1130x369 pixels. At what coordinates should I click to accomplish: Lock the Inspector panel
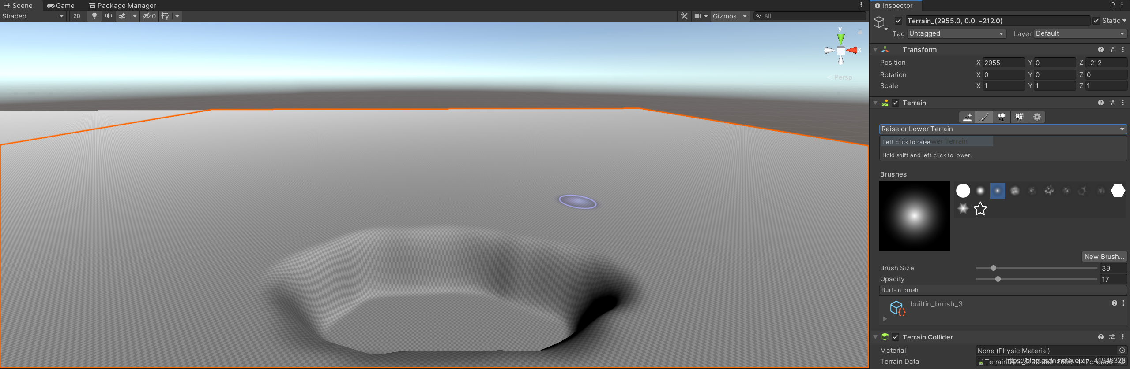click(x=1113, y=5)
